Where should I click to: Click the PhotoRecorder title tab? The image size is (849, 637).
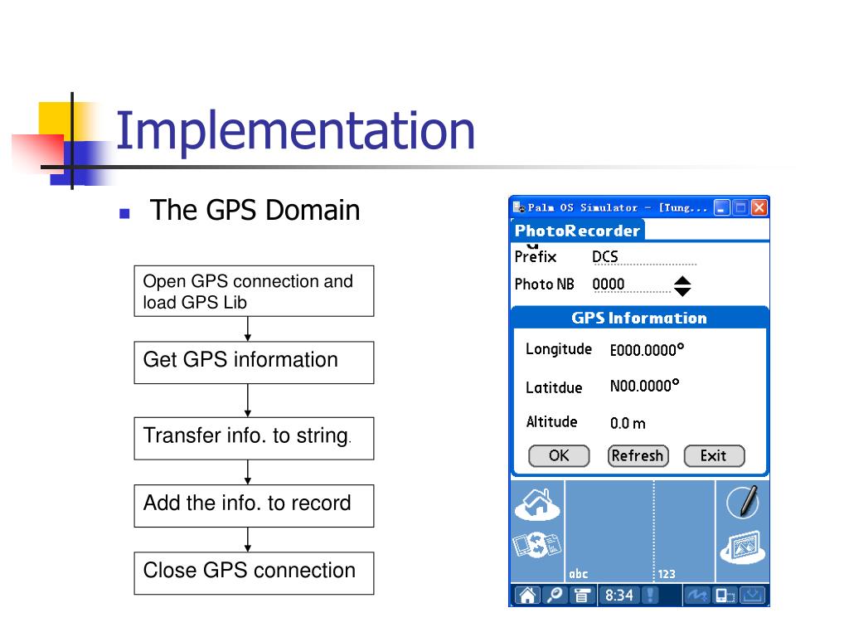coord(577,231)
